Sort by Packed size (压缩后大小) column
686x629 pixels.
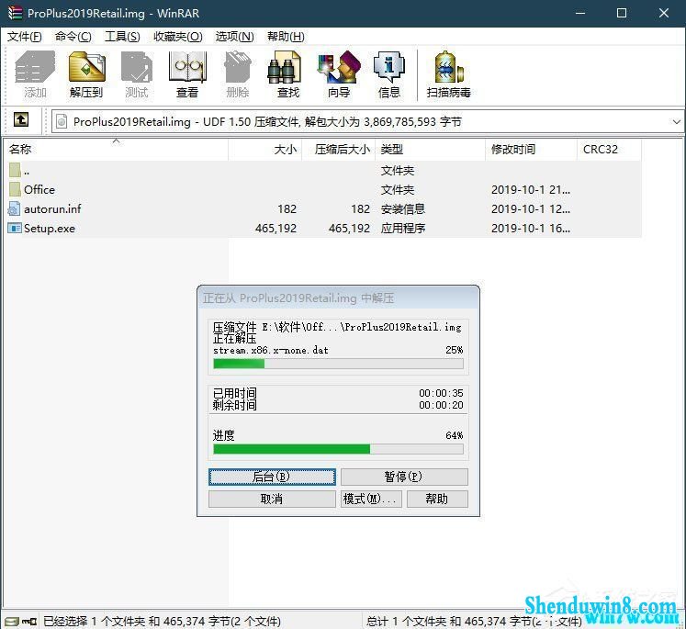click(339, 149)
